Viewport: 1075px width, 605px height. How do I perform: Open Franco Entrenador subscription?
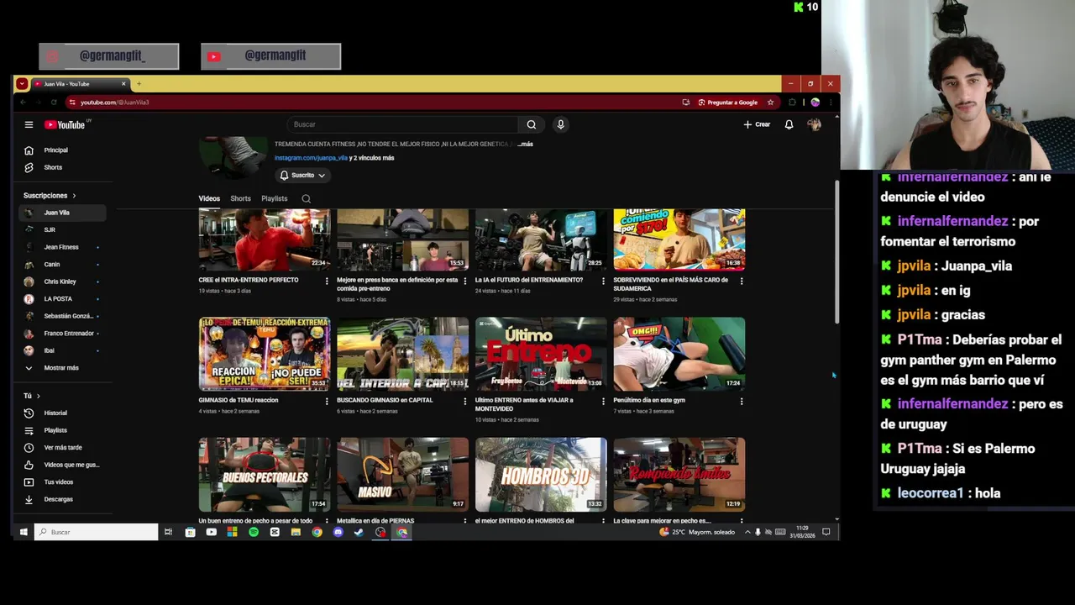point(63,334)
